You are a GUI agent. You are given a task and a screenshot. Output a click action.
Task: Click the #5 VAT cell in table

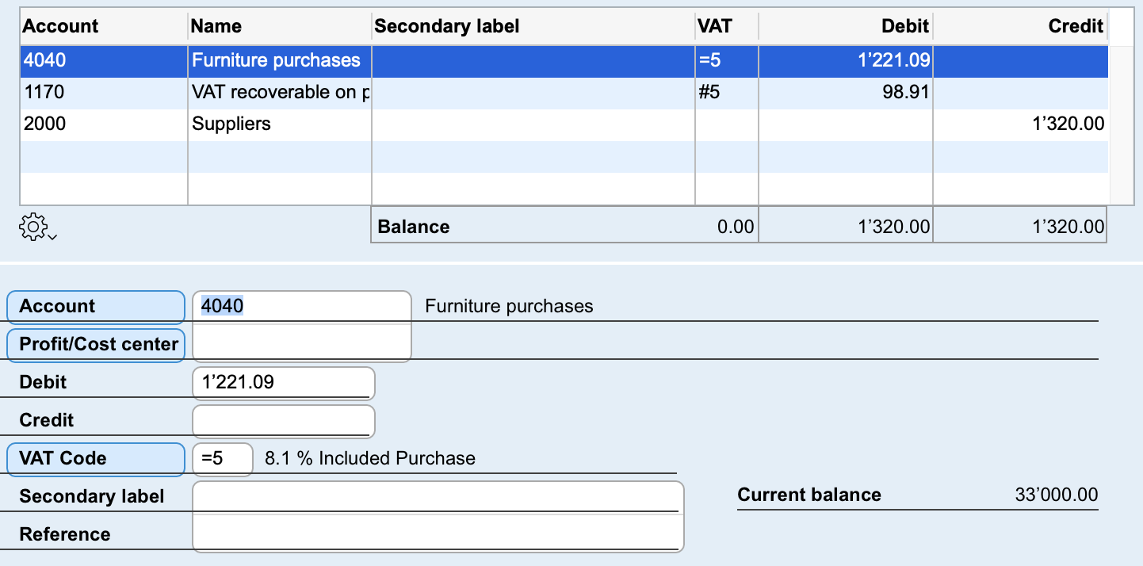(x=727, y=93)
